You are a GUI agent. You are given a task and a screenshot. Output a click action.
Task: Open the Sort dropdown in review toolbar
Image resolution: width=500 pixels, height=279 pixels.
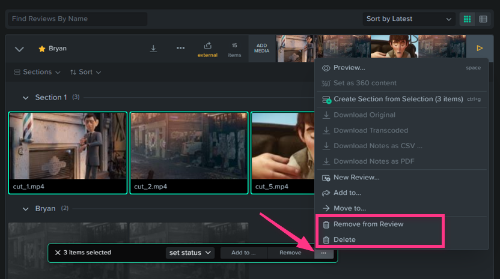point(85,72)
